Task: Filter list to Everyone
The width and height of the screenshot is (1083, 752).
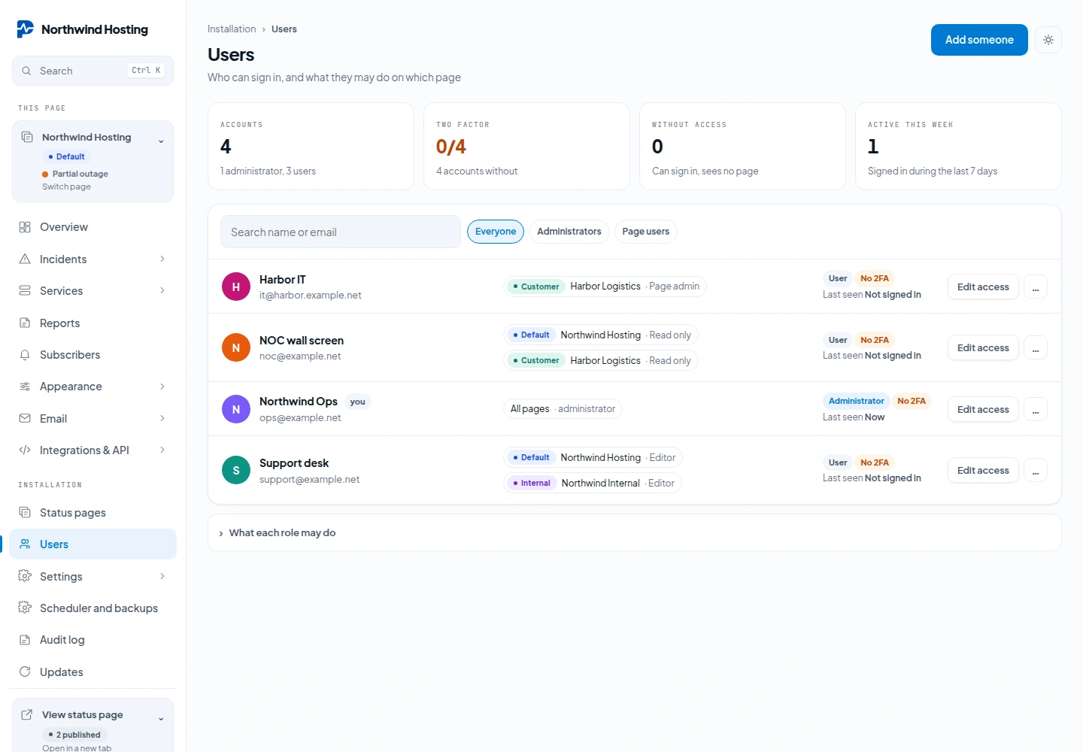Action: [x=496, y=232]
